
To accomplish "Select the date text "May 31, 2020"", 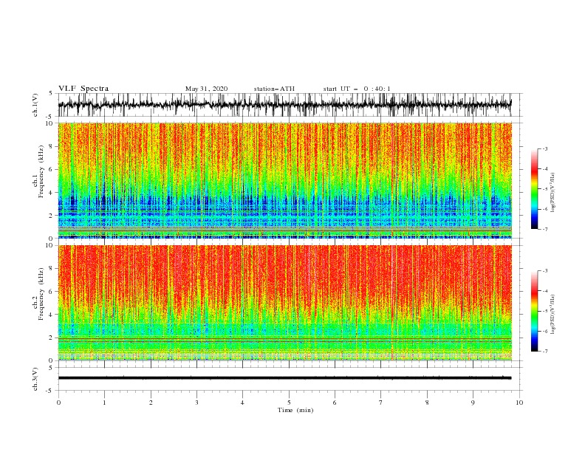I will coord(206,89).
